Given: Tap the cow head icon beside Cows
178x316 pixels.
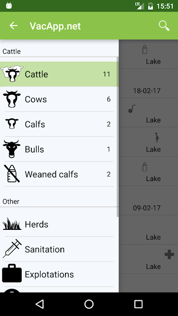Looking at the screenshot, I should point(12,99).
